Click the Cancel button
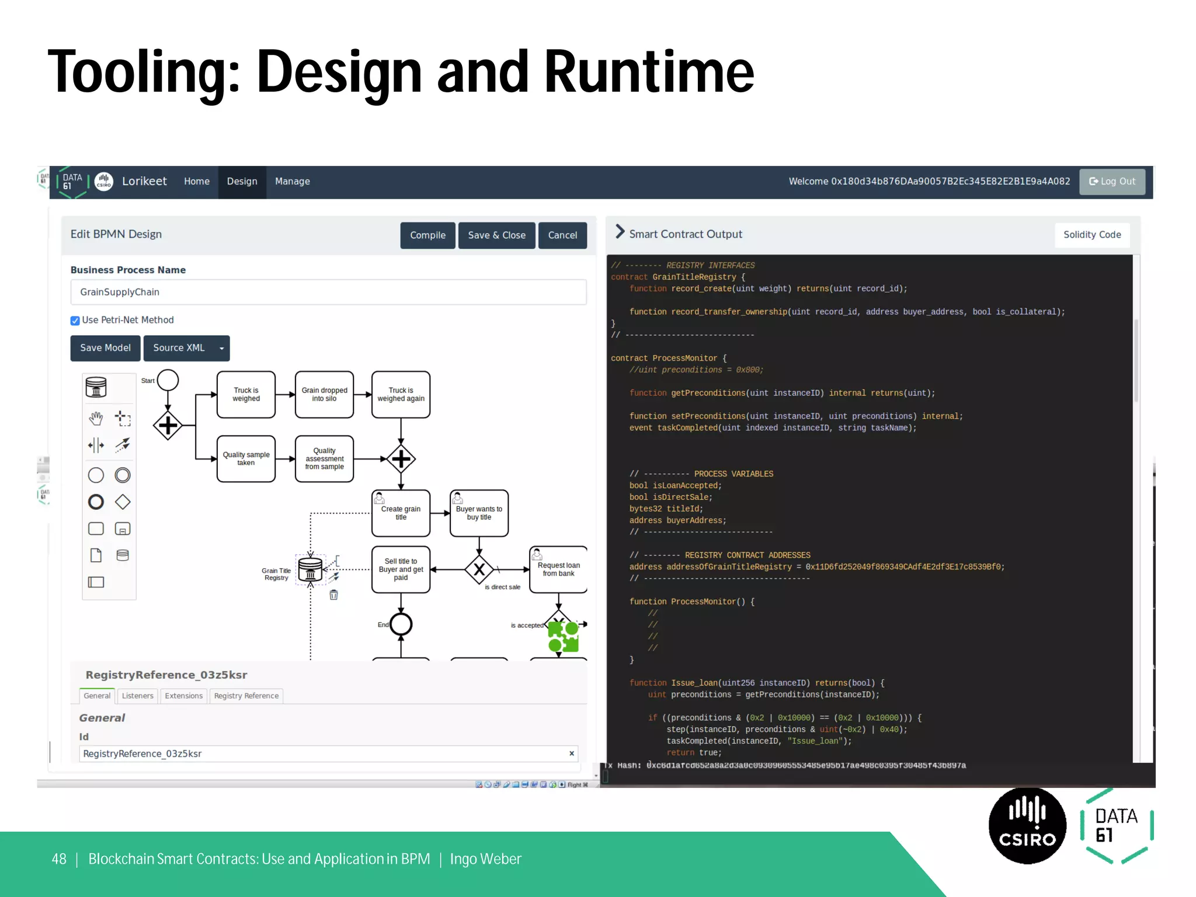The image size is (1196, 897). tap(563, 235)
